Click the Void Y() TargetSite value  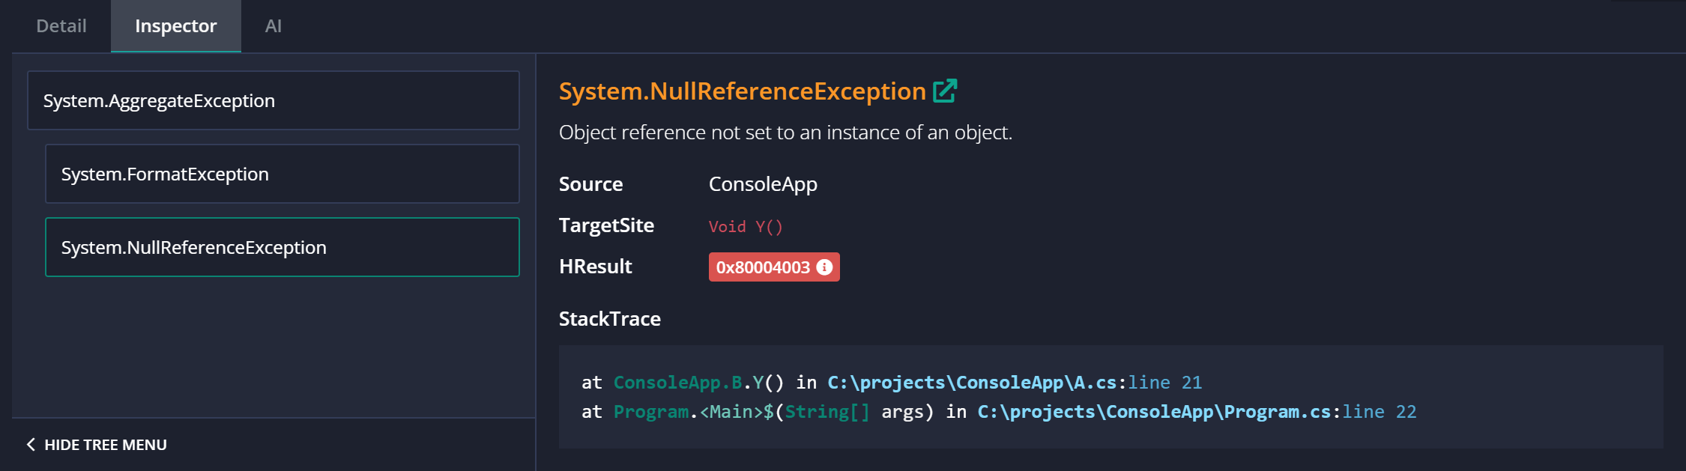click(746, 226)
